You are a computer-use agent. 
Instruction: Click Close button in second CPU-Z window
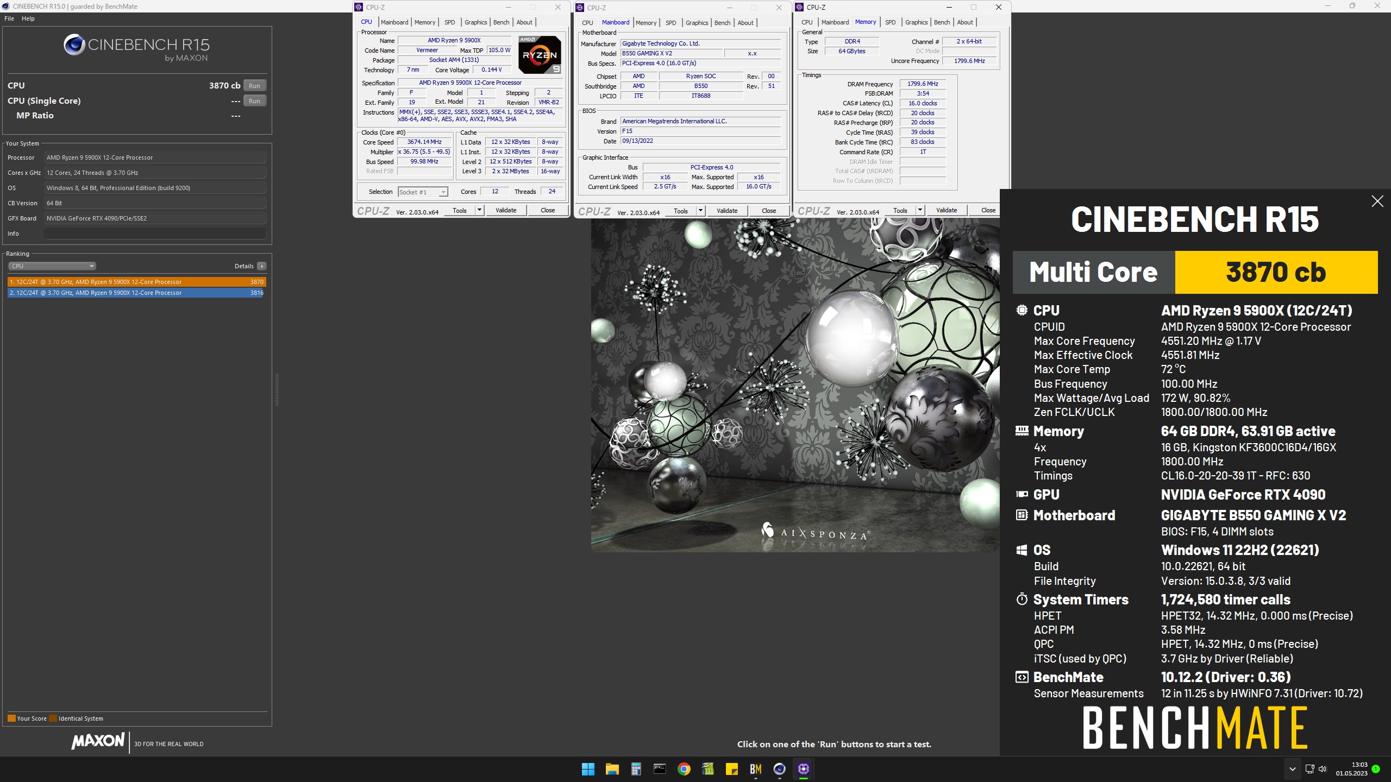coord(769,211)
